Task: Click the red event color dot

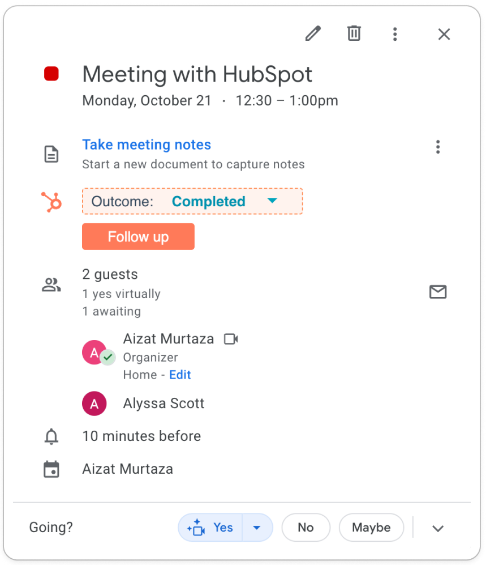Action: click(x=51, y=74)
